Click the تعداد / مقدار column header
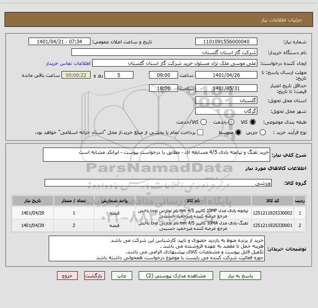Screen dimensions: 318x308 coord(74,201)
